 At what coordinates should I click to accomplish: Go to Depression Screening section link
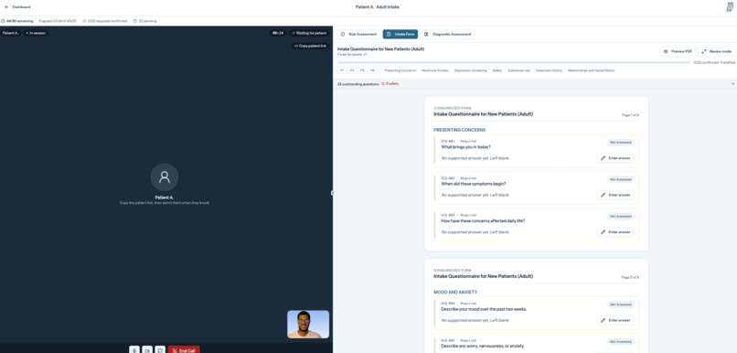tap(471, 70)
